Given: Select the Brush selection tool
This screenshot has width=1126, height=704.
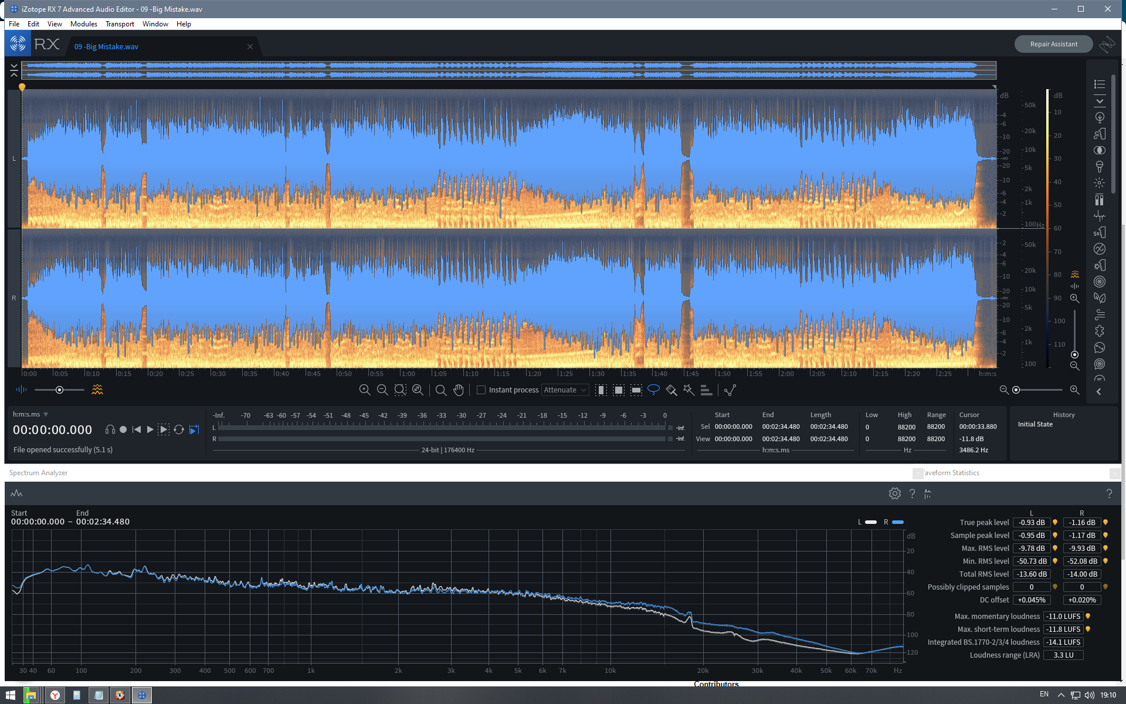Looking at the screenshot, I should point(671,390).
